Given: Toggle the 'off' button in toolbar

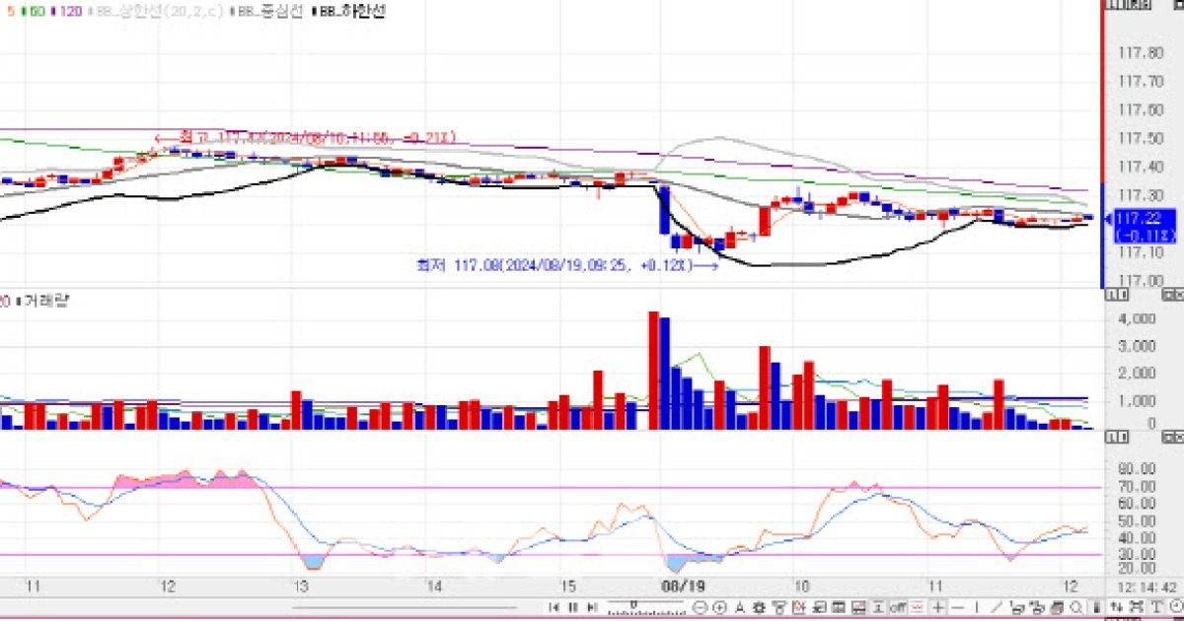Looking at the screenshot, I should point(899,607).
